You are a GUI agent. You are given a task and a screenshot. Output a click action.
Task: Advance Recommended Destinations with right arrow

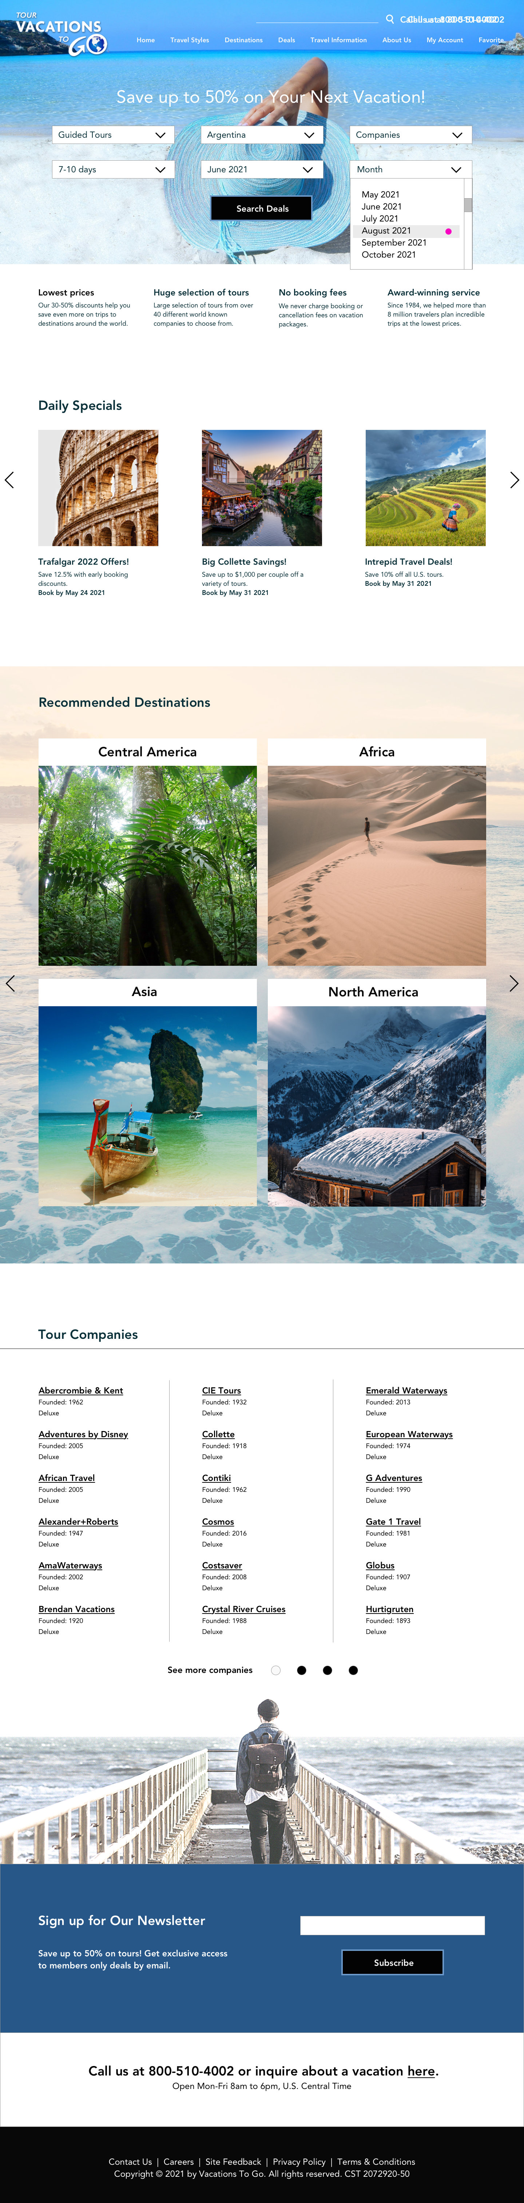[x=515, y=984]
